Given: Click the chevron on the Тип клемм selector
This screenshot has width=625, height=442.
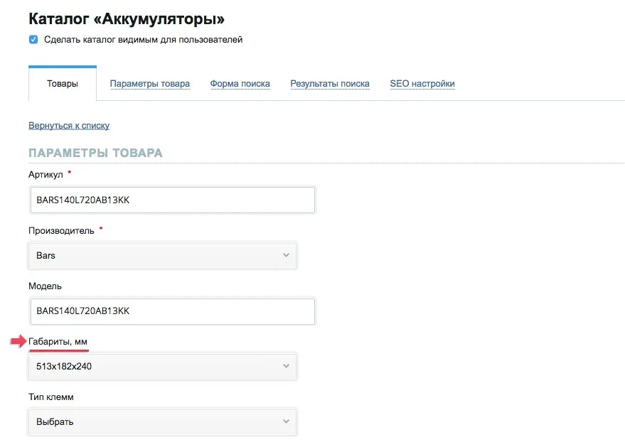Looking at the screenshot, I should coord(285,421).
